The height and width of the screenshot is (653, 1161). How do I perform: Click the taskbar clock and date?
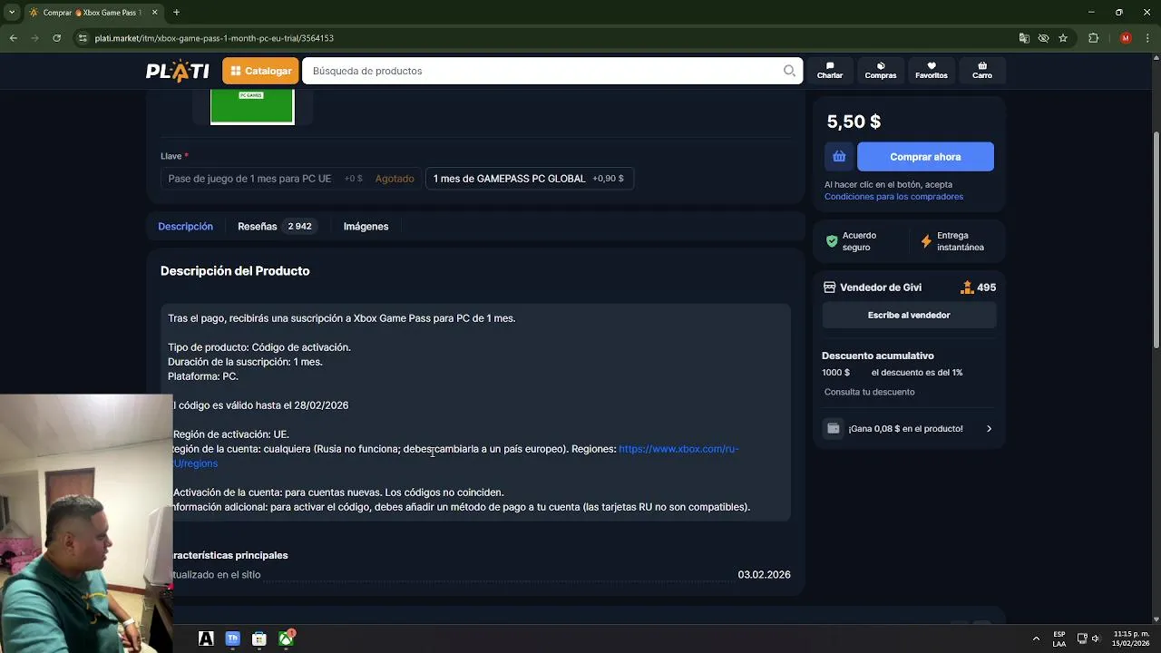tap(1131, 638)
